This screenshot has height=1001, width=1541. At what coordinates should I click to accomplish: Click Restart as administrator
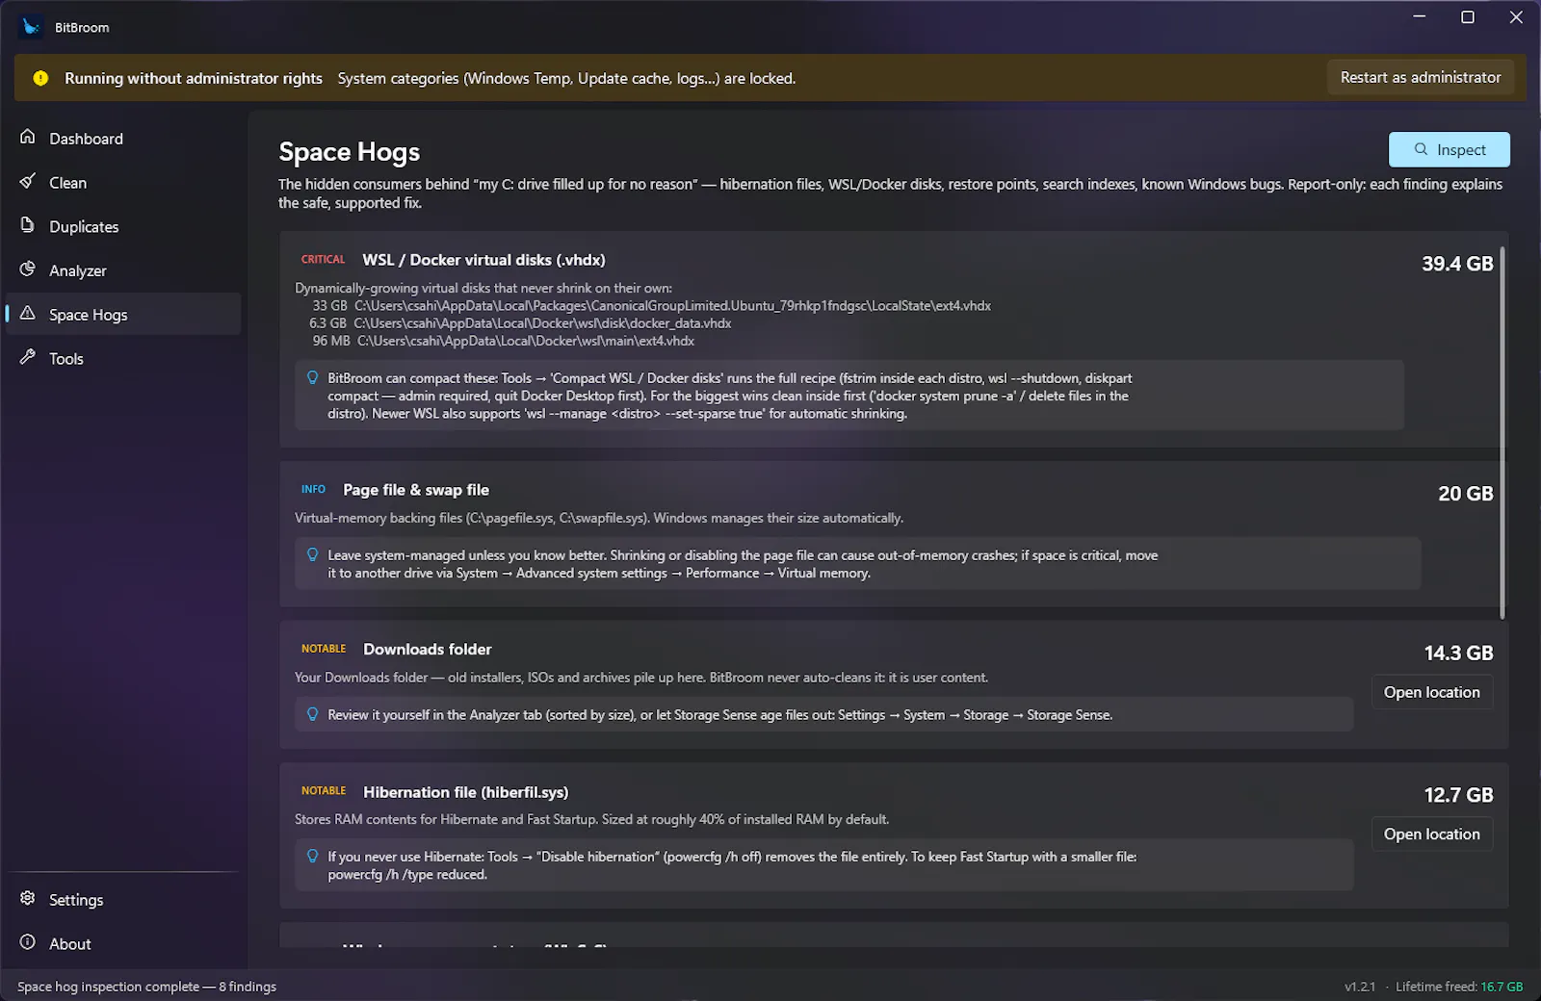(x=1421, y=77)
